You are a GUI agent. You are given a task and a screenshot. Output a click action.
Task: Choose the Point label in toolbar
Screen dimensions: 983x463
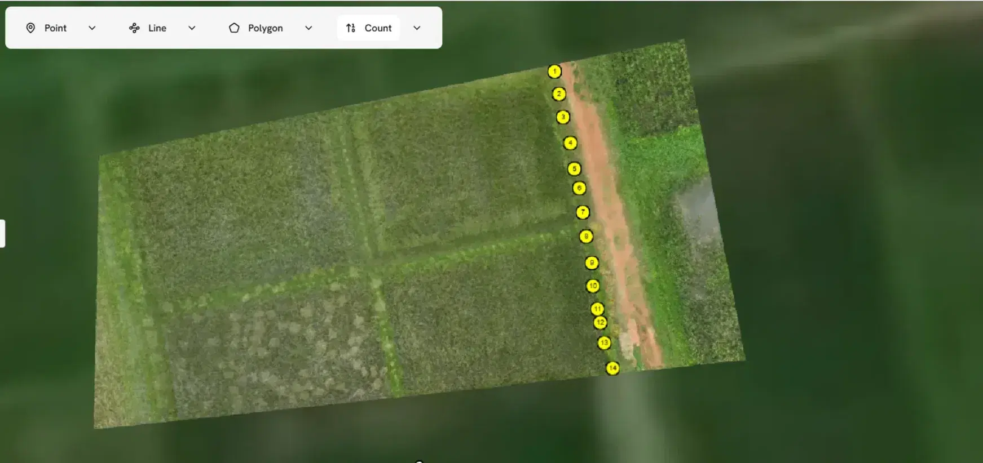click(55, 28)
